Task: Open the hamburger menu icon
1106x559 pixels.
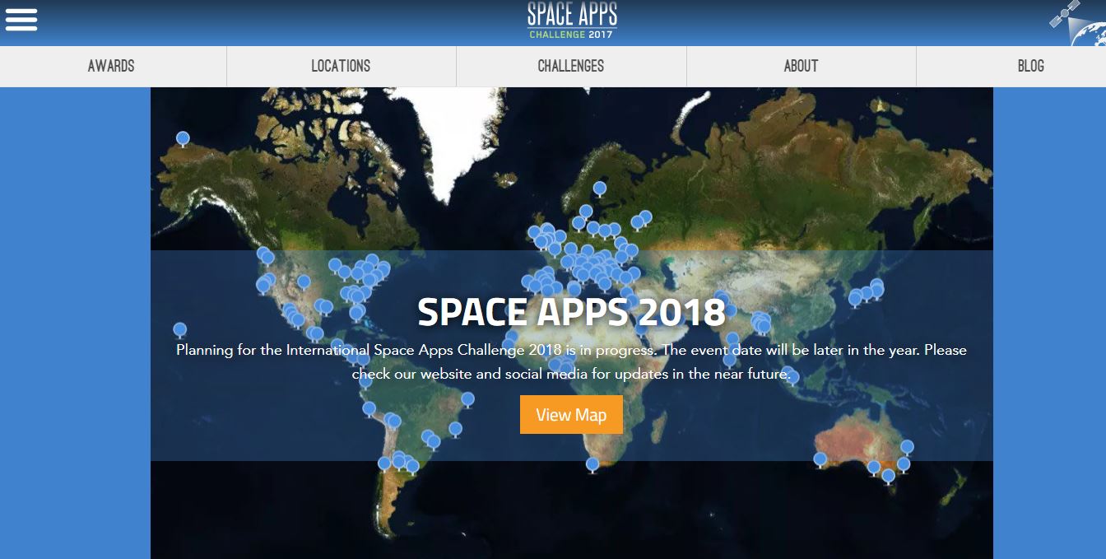Action: click(21, 19)
